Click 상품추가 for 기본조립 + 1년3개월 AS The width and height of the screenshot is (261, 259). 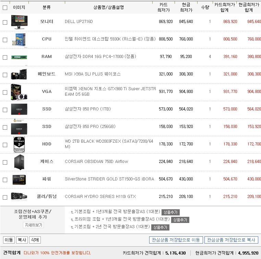point(170,212)
